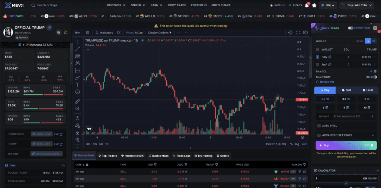Open the SOL chain selector
This screenshot has height=188, width=381.
[328, 5]
